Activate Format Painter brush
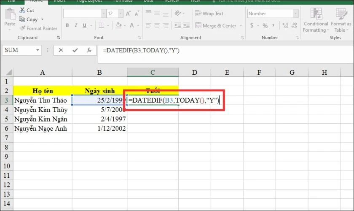This screenshot has height=211, width=354. 22,28
